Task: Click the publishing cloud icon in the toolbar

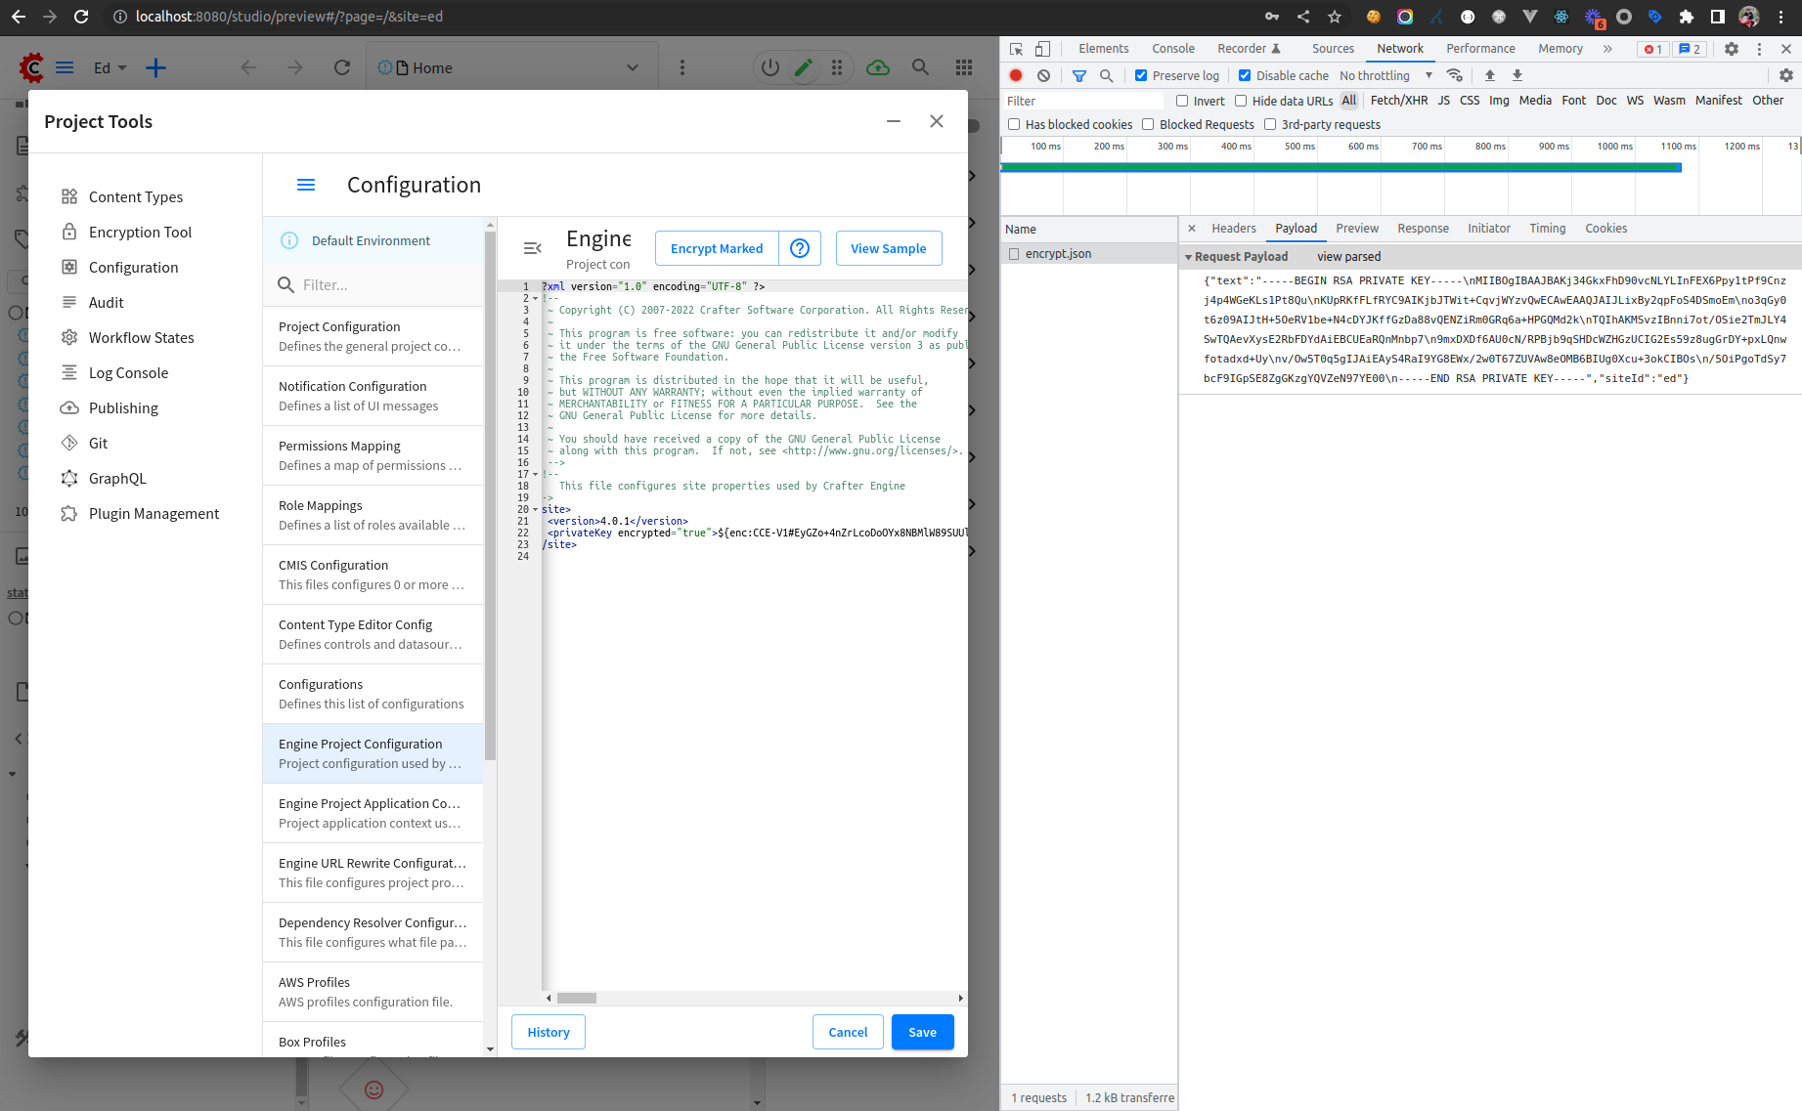Action: pos(877,67)
